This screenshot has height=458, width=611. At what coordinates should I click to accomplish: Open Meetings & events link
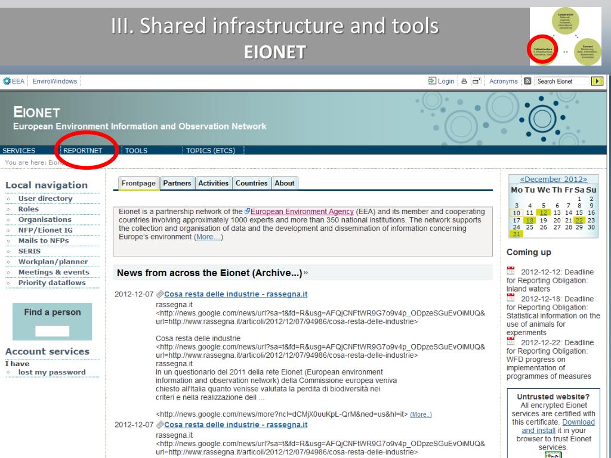click(54, 272)
